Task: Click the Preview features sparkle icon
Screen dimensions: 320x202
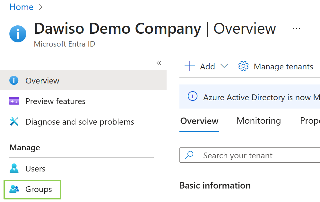Action: 14,101
